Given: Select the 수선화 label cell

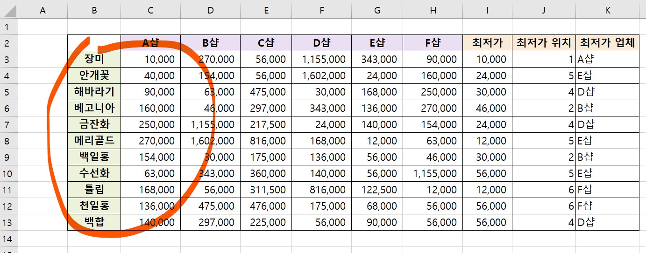Looking at the screenshot, I should [x=94, y=173].
